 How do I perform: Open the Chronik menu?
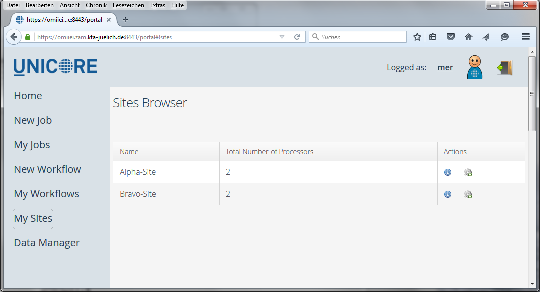click(96, 5)
